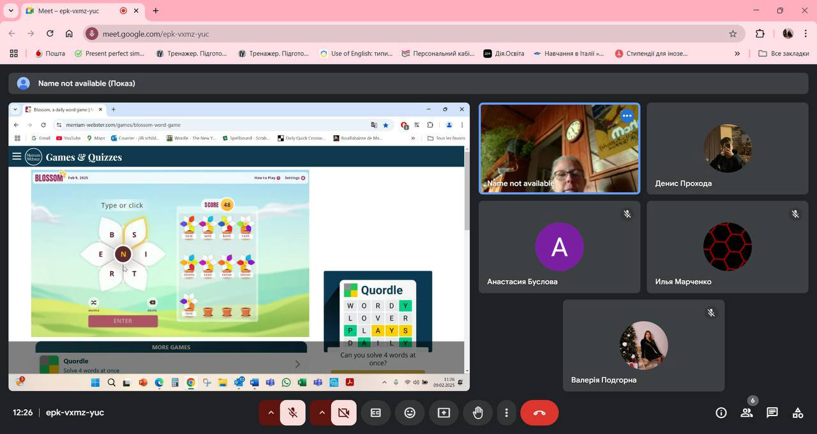Show the People participants panel
The height and width of the screenshot is (434, 817).
(747, 413)
